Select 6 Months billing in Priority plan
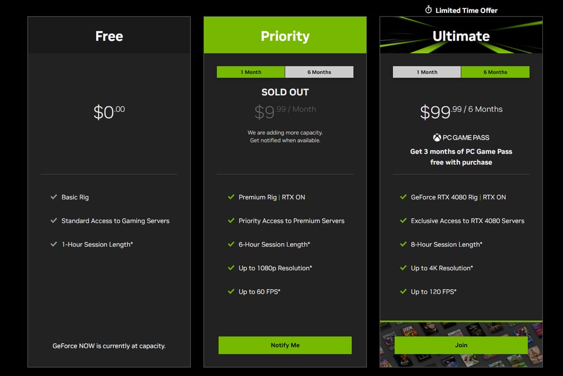Screen dimensions: 563x376 (319, 72)
